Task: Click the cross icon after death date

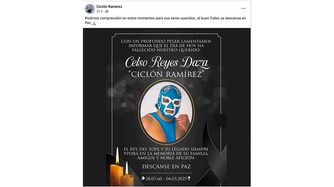Action: [x=189, y=178]
